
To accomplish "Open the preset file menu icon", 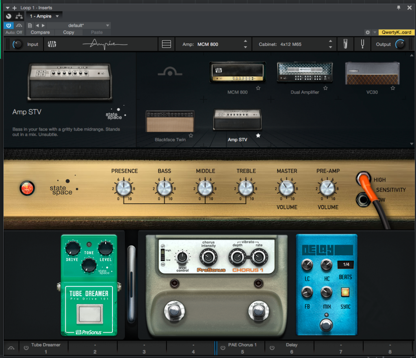I will [30, 26].
